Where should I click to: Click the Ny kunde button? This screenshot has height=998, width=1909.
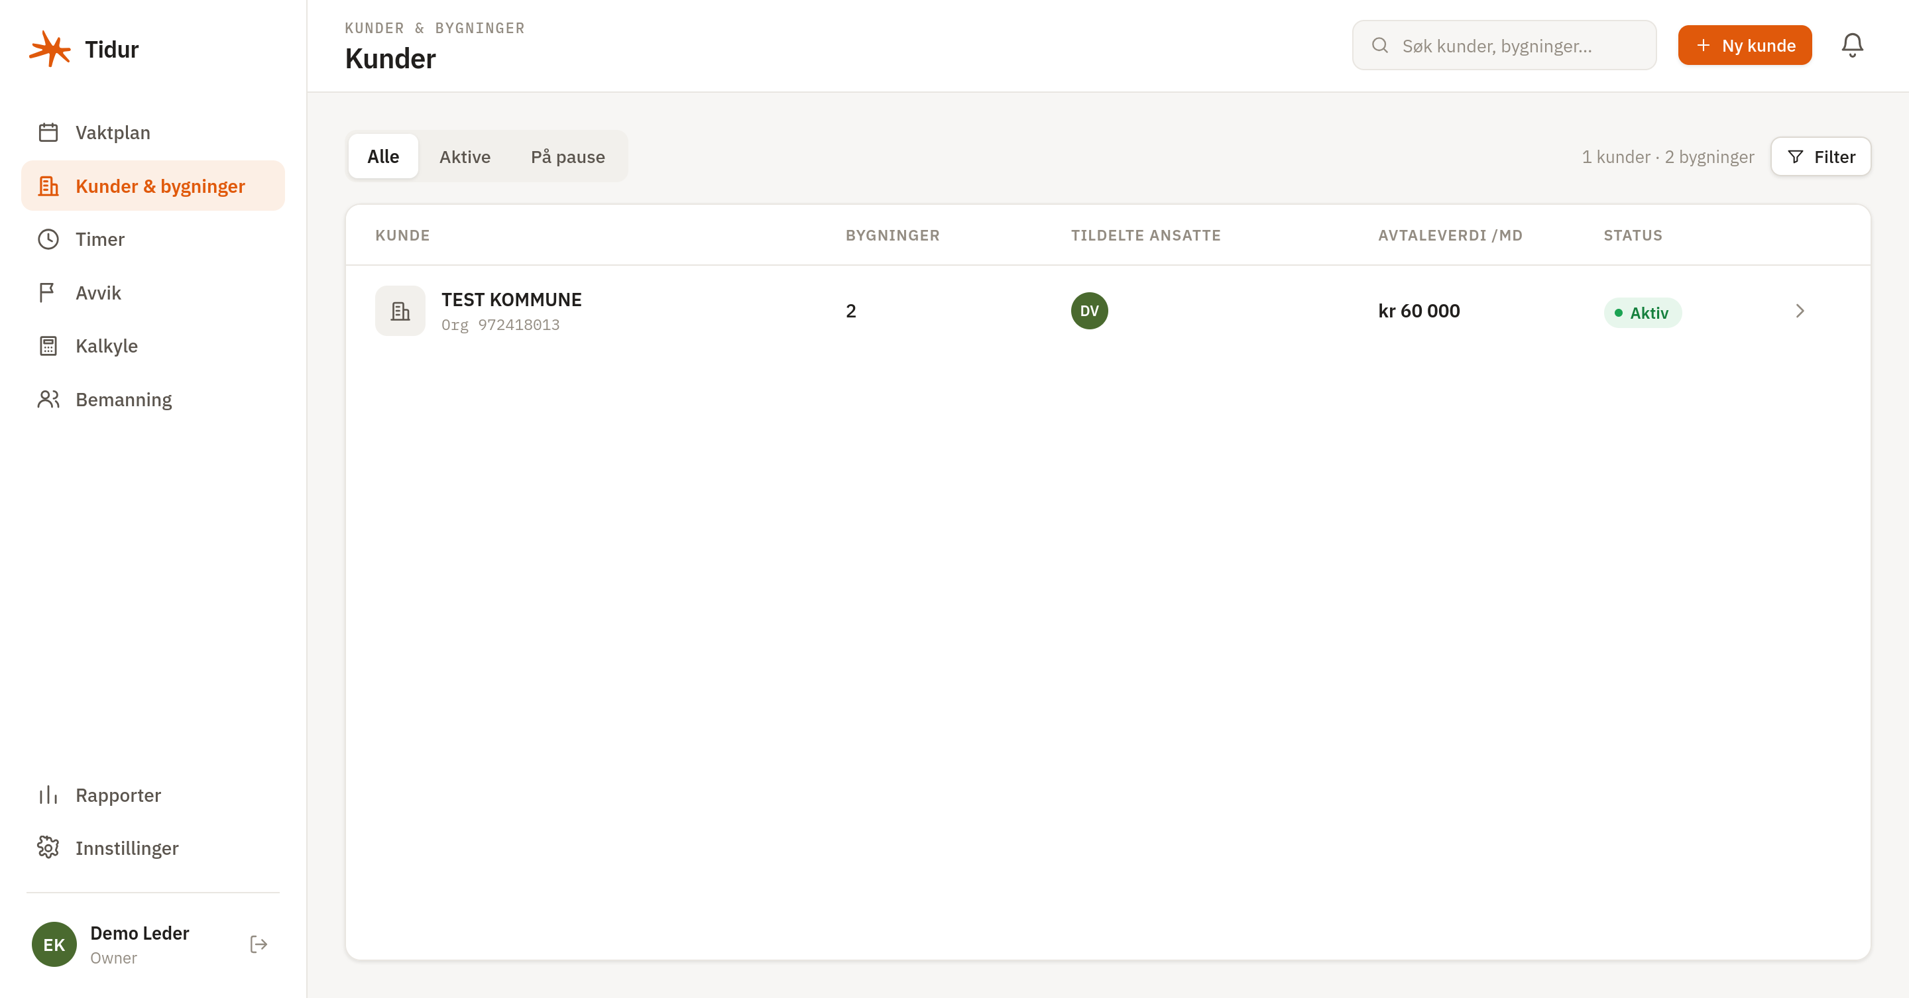(1745, 45)
